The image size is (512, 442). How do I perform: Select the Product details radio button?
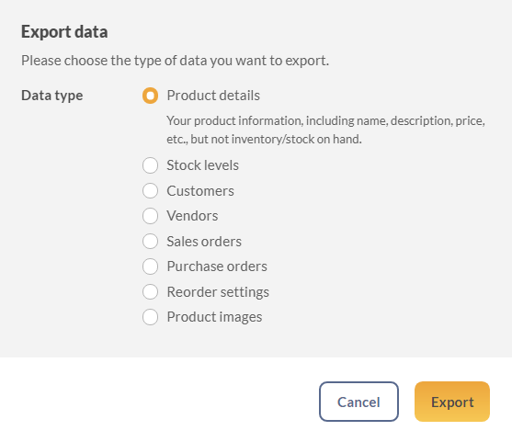click(150, 96)
